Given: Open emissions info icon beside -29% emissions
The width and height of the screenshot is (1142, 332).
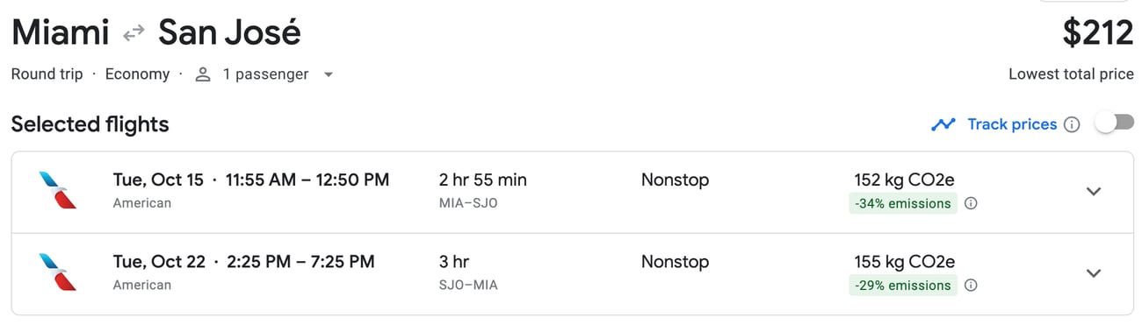Looking at the screenshot, I should pyautogui.click(x=971, y=285).
